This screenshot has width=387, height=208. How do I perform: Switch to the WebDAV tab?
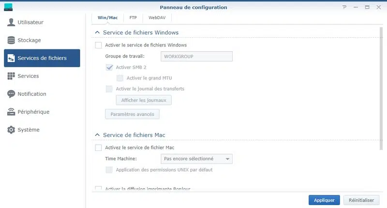coord(157,17)
